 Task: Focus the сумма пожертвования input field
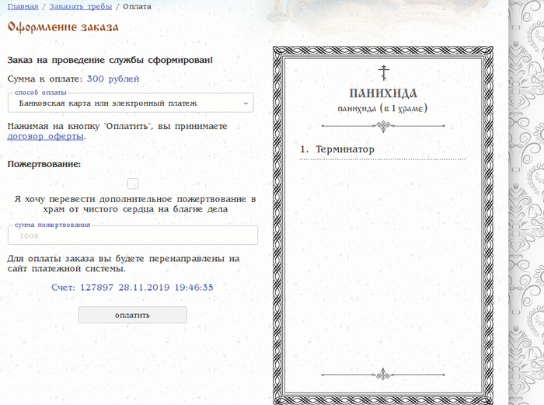(x=132, y=236)
